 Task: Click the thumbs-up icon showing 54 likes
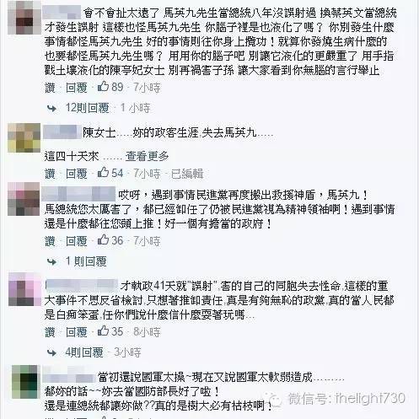point(103,173)
